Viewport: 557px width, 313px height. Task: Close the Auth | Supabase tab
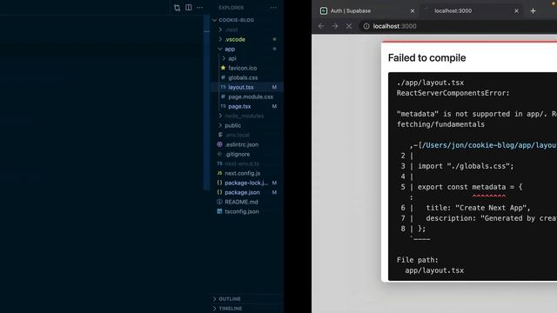click(413, 11)
